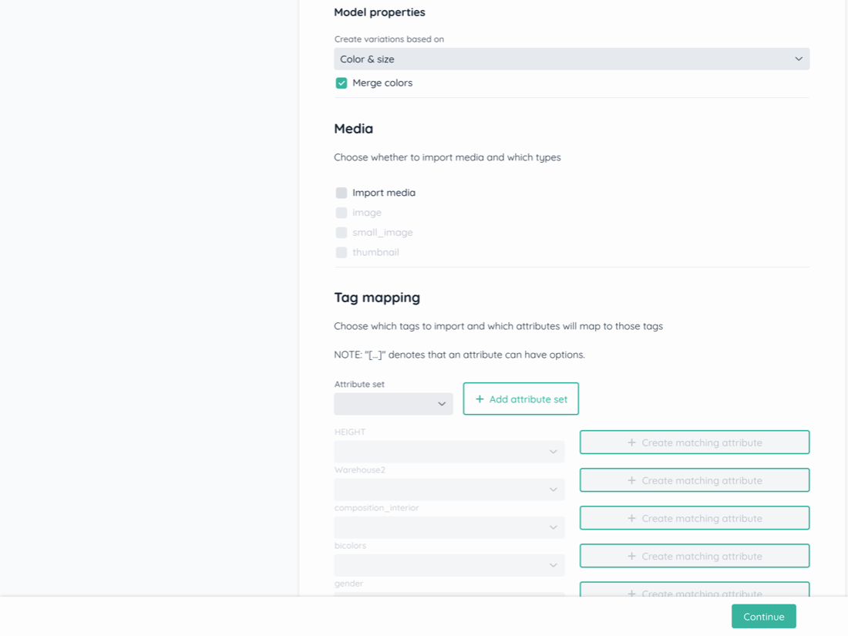This screenshot has width=848, height=636.
Task: Click the plus icon in Add attribute set
Action: point(480,399)
